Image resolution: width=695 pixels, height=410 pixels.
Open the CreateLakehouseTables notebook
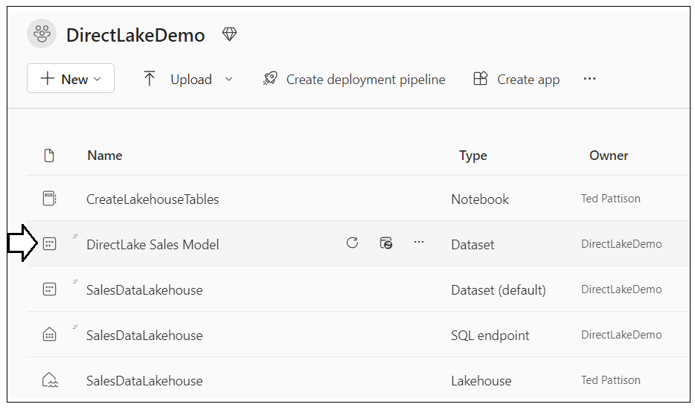point(153,199)
